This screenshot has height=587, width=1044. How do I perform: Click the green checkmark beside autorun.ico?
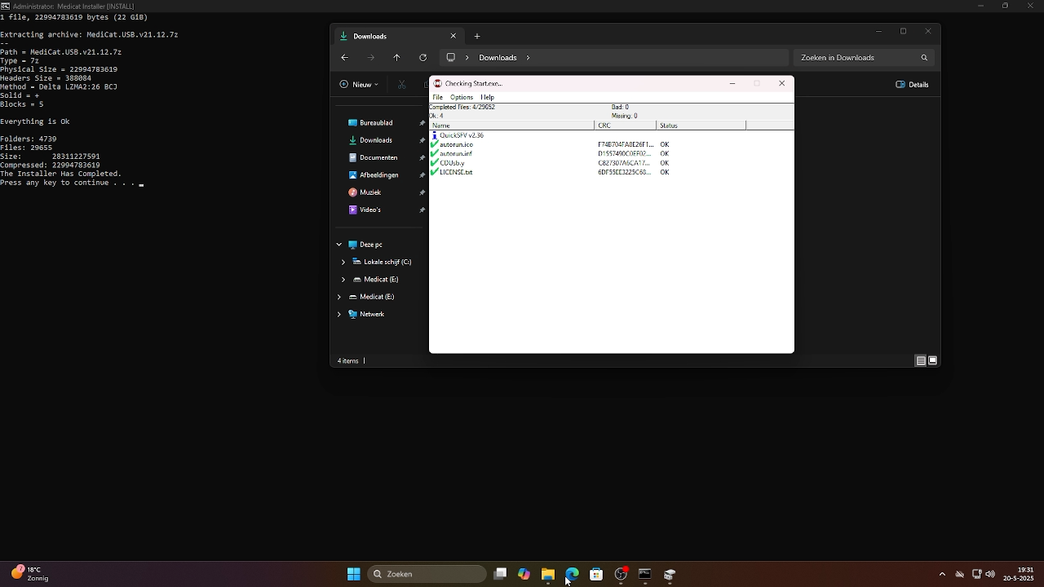click(x=434, y=144)
